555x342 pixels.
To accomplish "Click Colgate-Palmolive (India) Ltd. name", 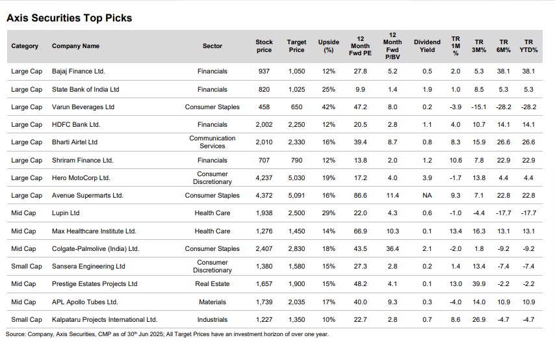I will pyautogui.click(x=96, y=248).
